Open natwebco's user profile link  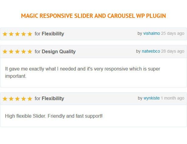(x=151, y=51)
